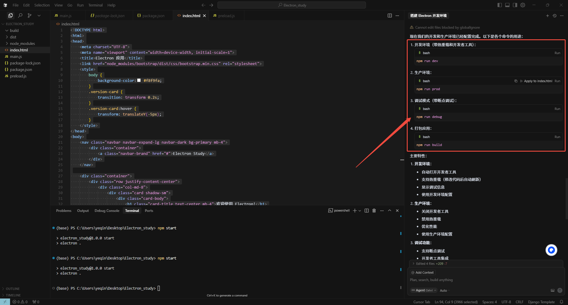Screen dimensions: 568x305
Task: Open chat panel more options
Action: [562, 16]
